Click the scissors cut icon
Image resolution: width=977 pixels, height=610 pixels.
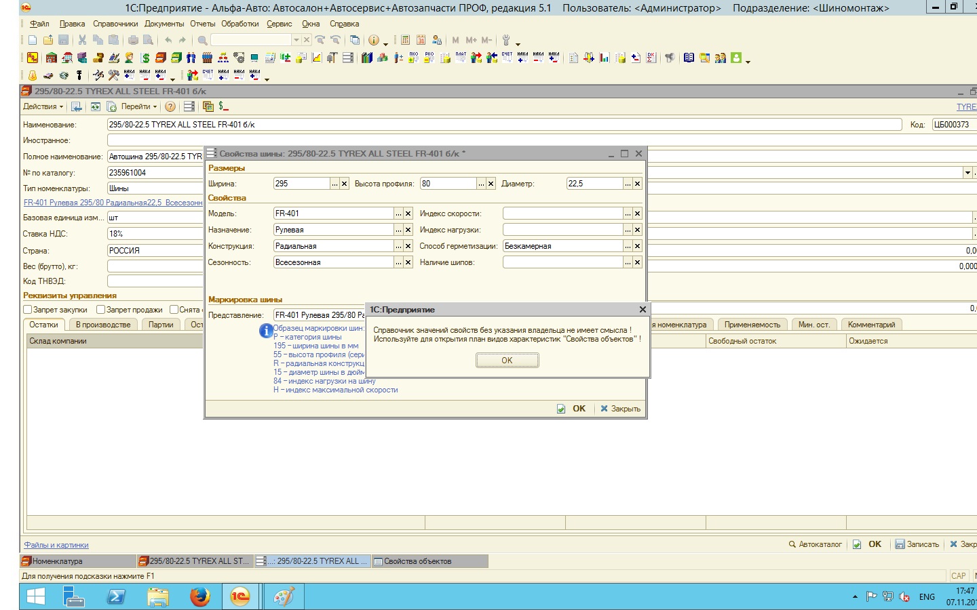tap(82, 40)
